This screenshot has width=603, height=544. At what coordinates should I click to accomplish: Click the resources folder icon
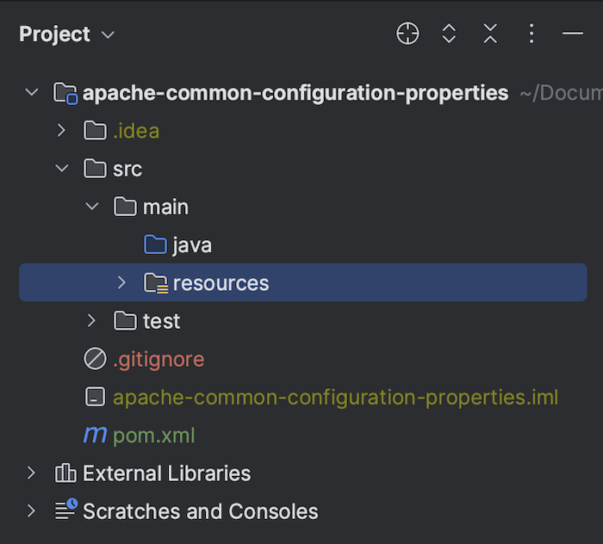[156, 283]
